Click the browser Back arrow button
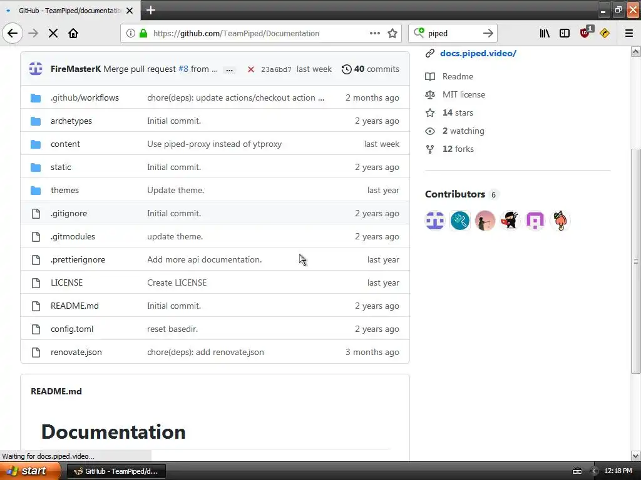641x480 pixels. click(13, 33)
